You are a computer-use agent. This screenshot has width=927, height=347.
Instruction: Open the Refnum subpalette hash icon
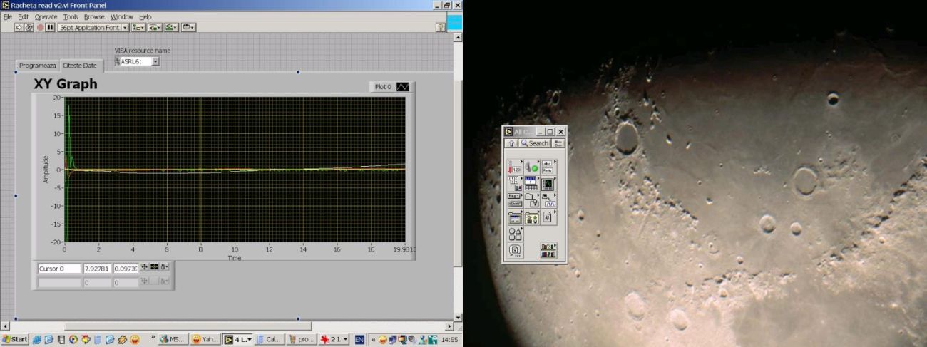[x=548, y=217]
